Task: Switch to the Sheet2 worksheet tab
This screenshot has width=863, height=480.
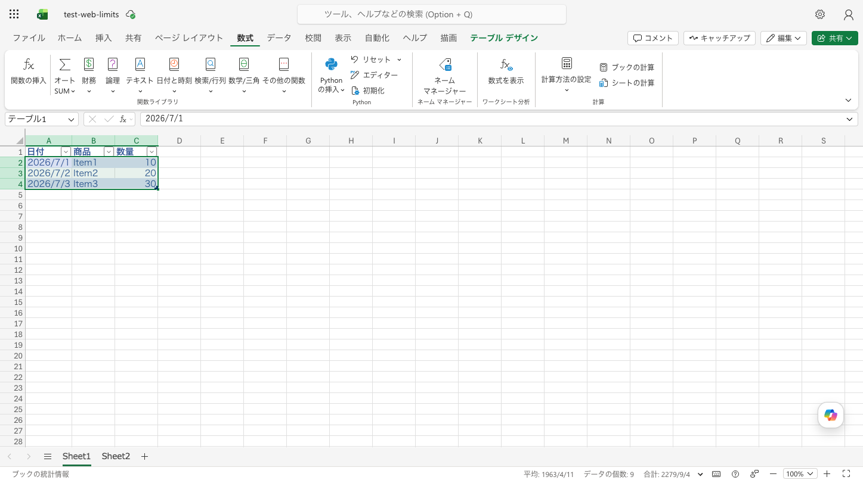Action: click(x=116, y=456)
